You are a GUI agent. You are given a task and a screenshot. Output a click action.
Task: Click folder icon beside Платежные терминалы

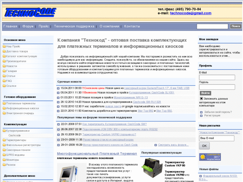coord(4,103)
